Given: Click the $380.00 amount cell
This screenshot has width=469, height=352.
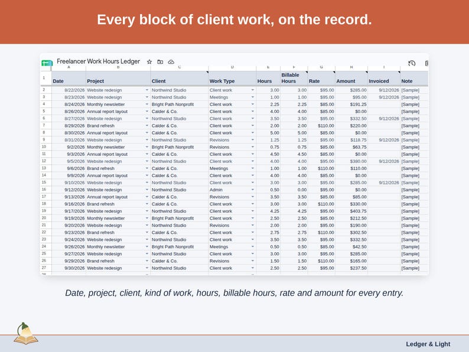Looking at the screenshot, I should coord(351,161).
